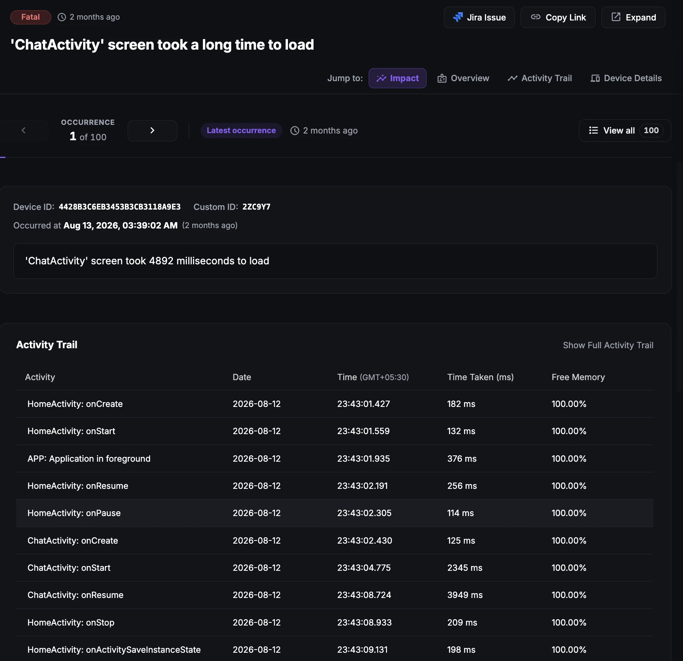Open View all 100 occurrences
The width and height of the screenshot is (683, 661).
coord(625,130)
